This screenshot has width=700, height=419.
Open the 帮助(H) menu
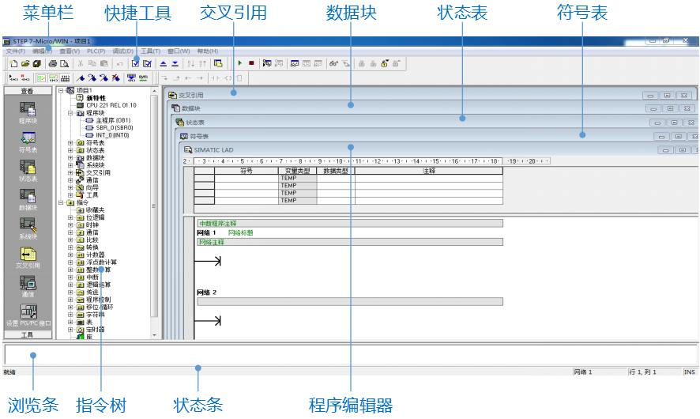point(208,51)
